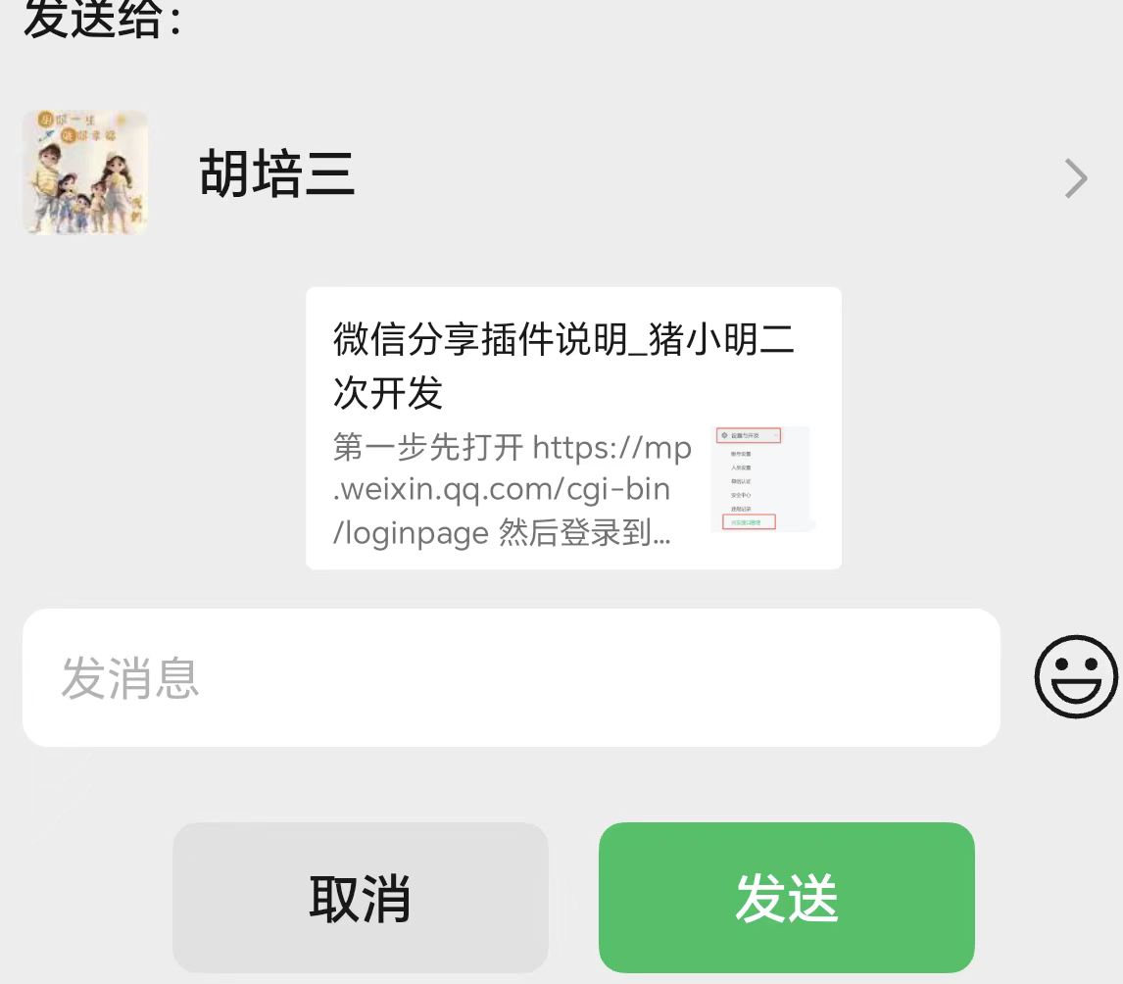This screenshot has width=1123, height=984.
Task: Click the top red-boxed 设置与开发 item in thumbnail
Action: (749, 435)
